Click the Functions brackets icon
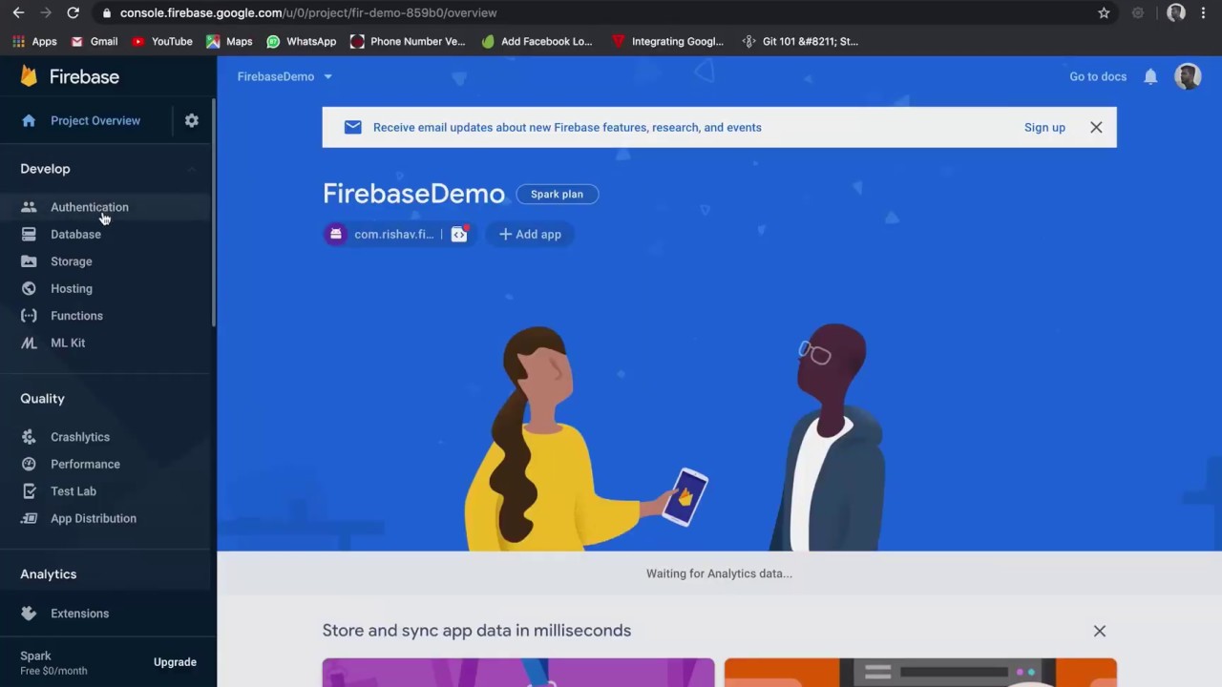 (x=29, y=316)
